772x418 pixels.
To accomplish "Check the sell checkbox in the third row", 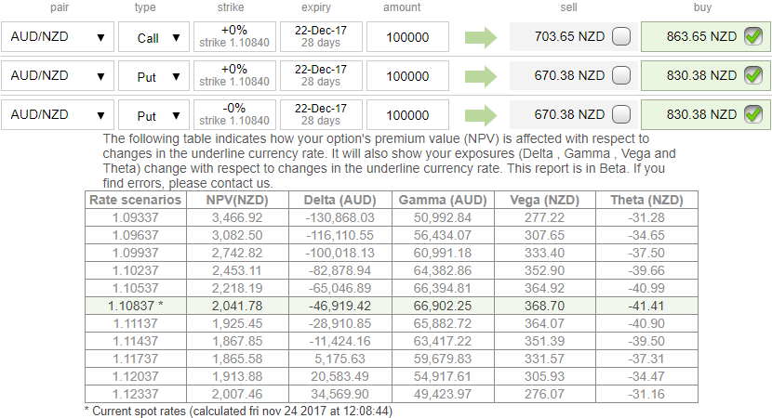I will 620,115.
